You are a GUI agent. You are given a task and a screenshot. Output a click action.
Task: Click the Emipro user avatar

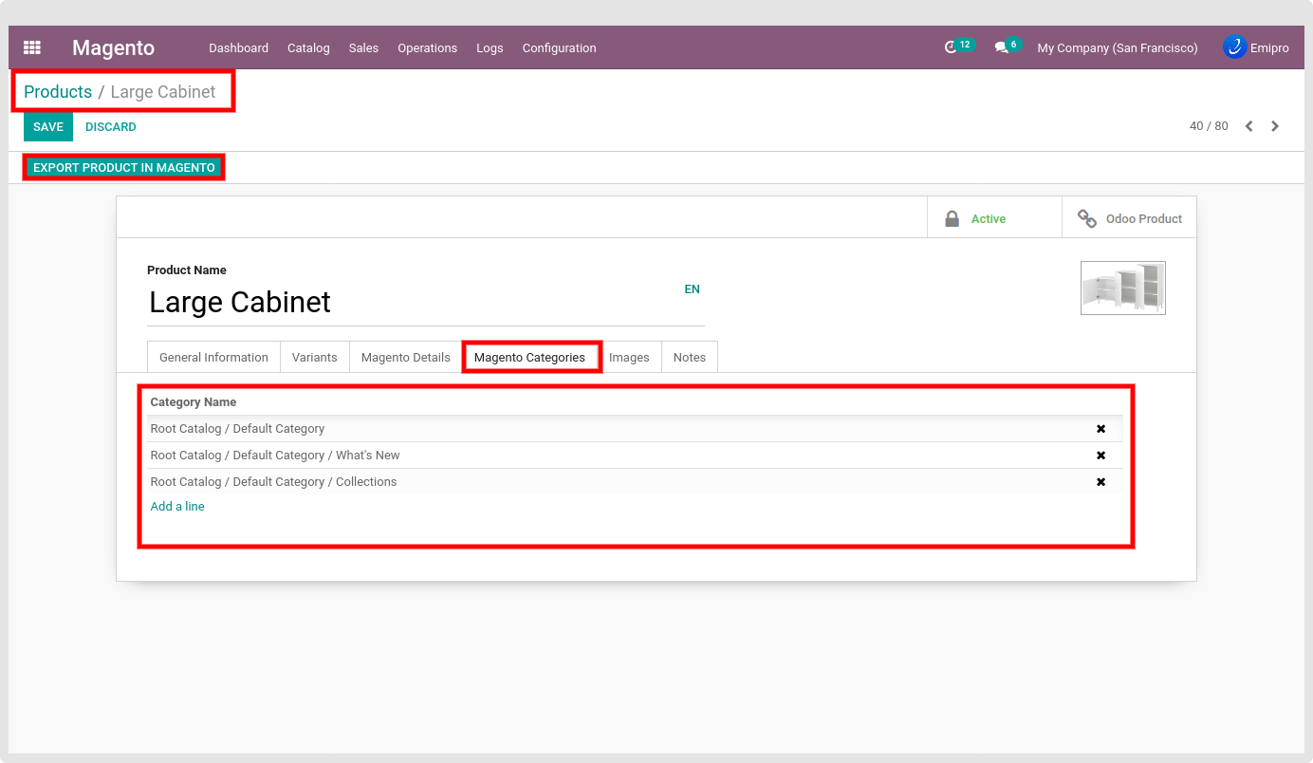[x=1234, y=47]
